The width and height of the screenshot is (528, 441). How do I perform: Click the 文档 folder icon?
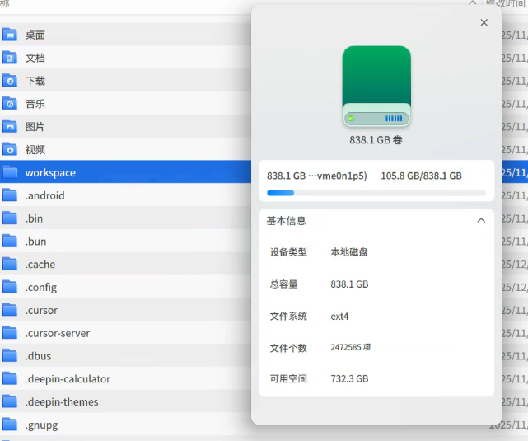[x=9, y=58]
